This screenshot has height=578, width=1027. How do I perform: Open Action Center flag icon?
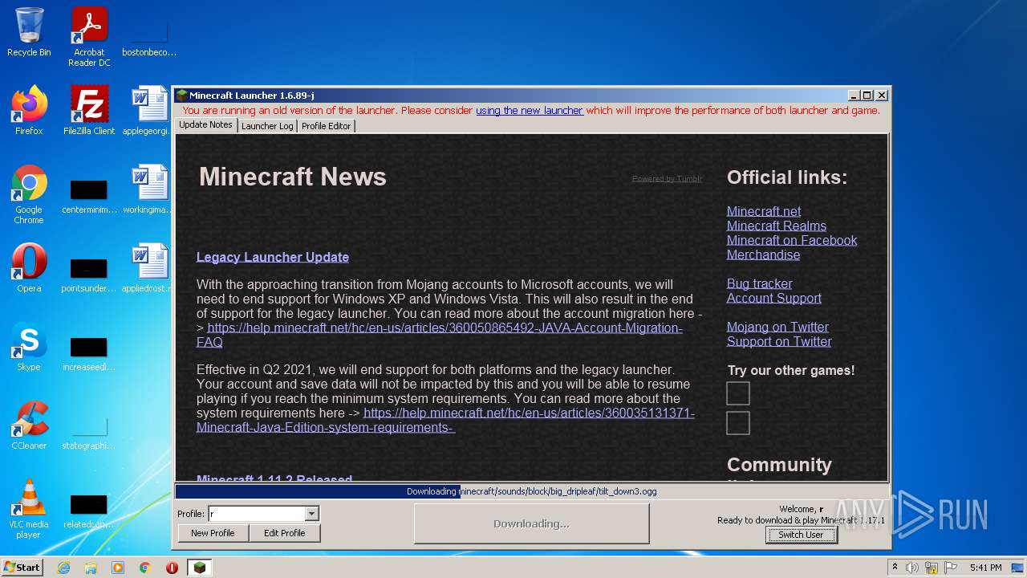pos(951,568)
